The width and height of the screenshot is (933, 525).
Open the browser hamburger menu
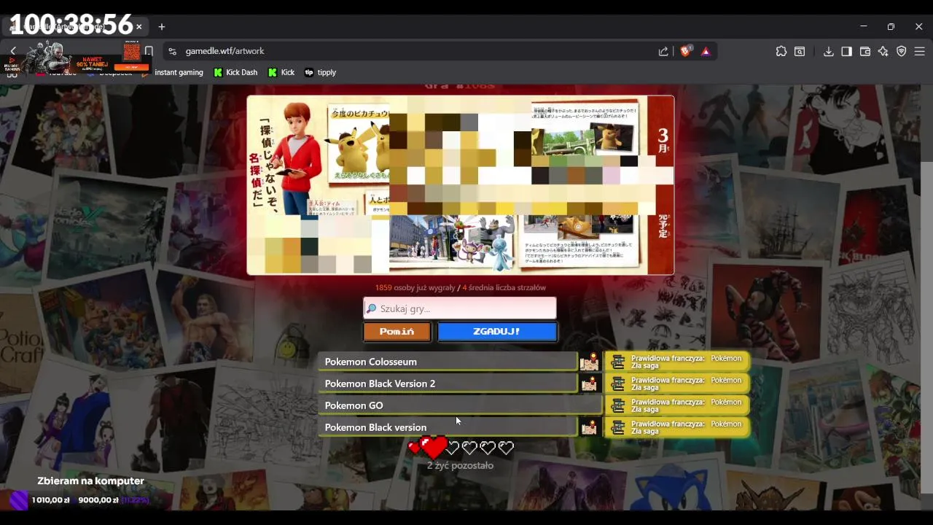919,51
